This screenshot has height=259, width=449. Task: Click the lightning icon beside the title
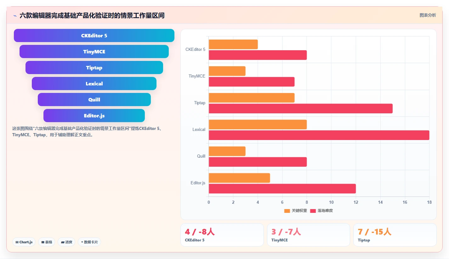coord(15,15)
